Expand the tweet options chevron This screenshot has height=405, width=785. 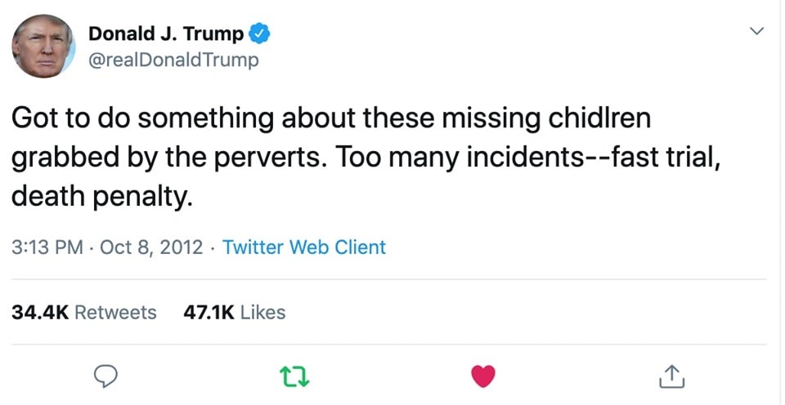756,33
